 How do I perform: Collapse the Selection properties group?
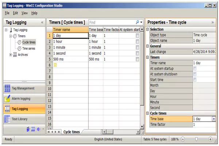pos(147,29)
